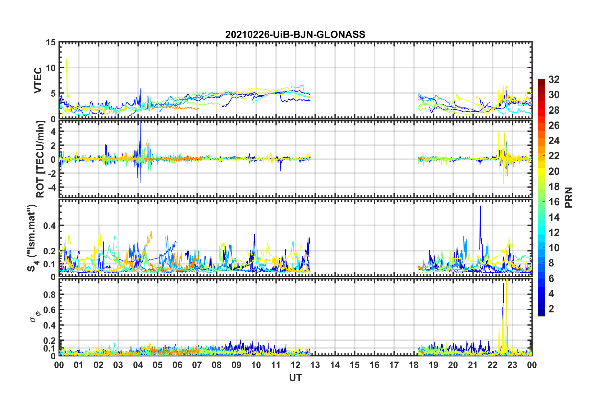Click colorbar tick label 18

(x=554, y=187)
